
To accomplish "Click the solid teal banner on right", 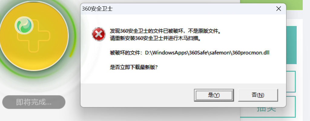I will [291, 45].
